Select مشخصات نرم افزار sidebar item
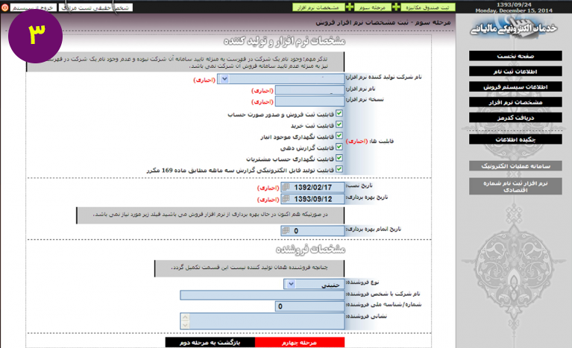 click(x=515, y=102)
